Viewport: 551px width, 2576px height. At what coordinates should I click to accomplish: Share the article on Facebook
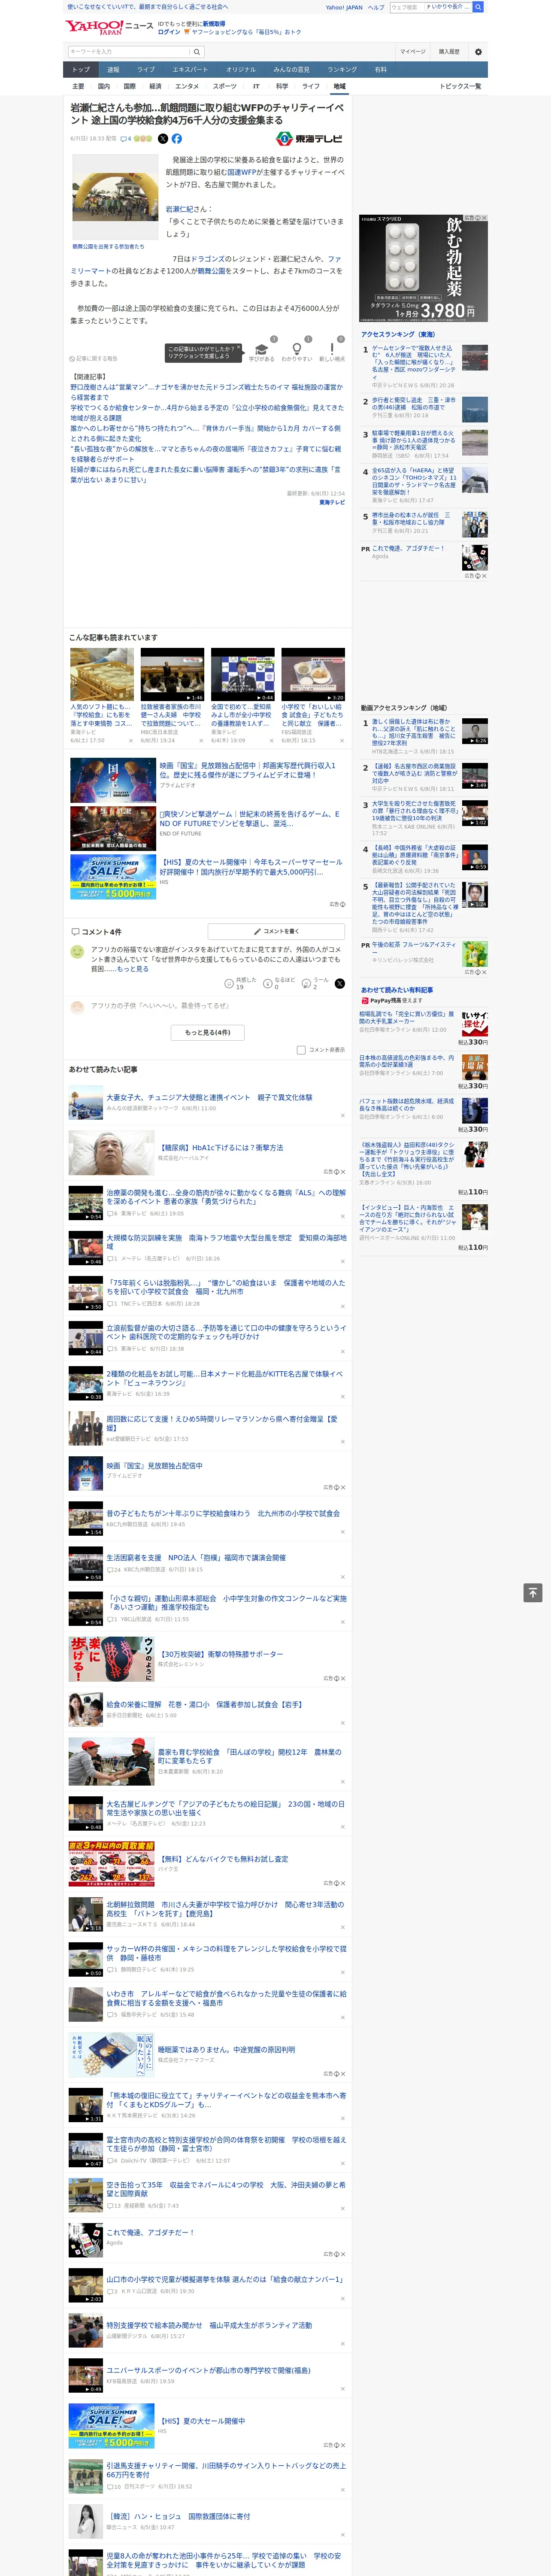[x=177, y=139]
